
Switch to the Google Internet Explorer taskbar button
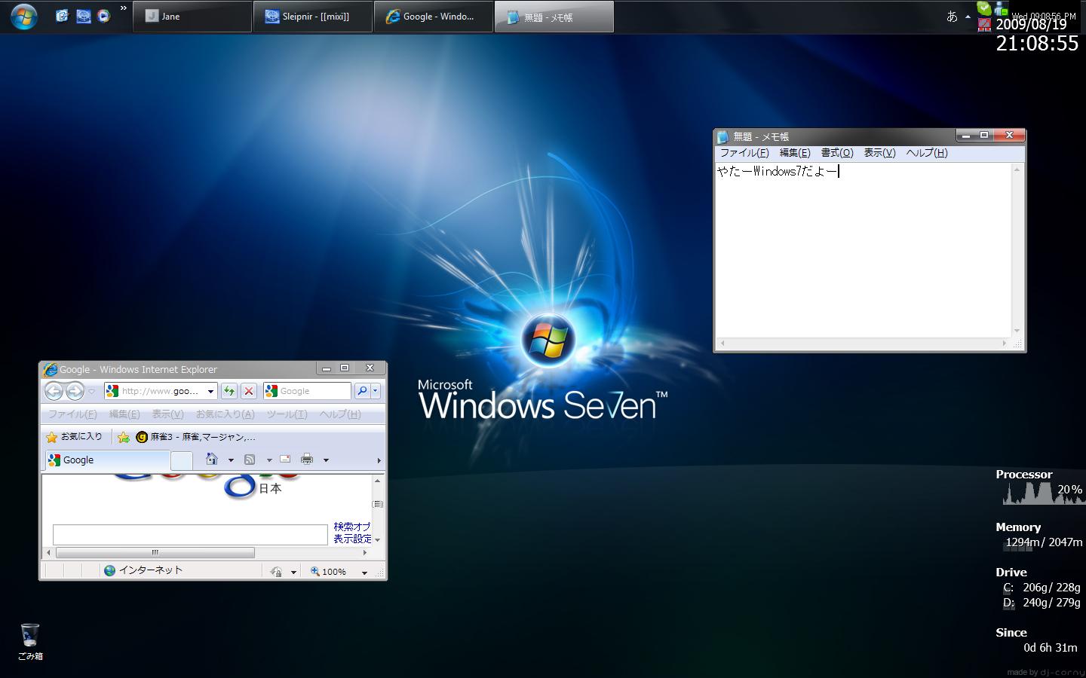pyautogui.click(x=434, y=17)
